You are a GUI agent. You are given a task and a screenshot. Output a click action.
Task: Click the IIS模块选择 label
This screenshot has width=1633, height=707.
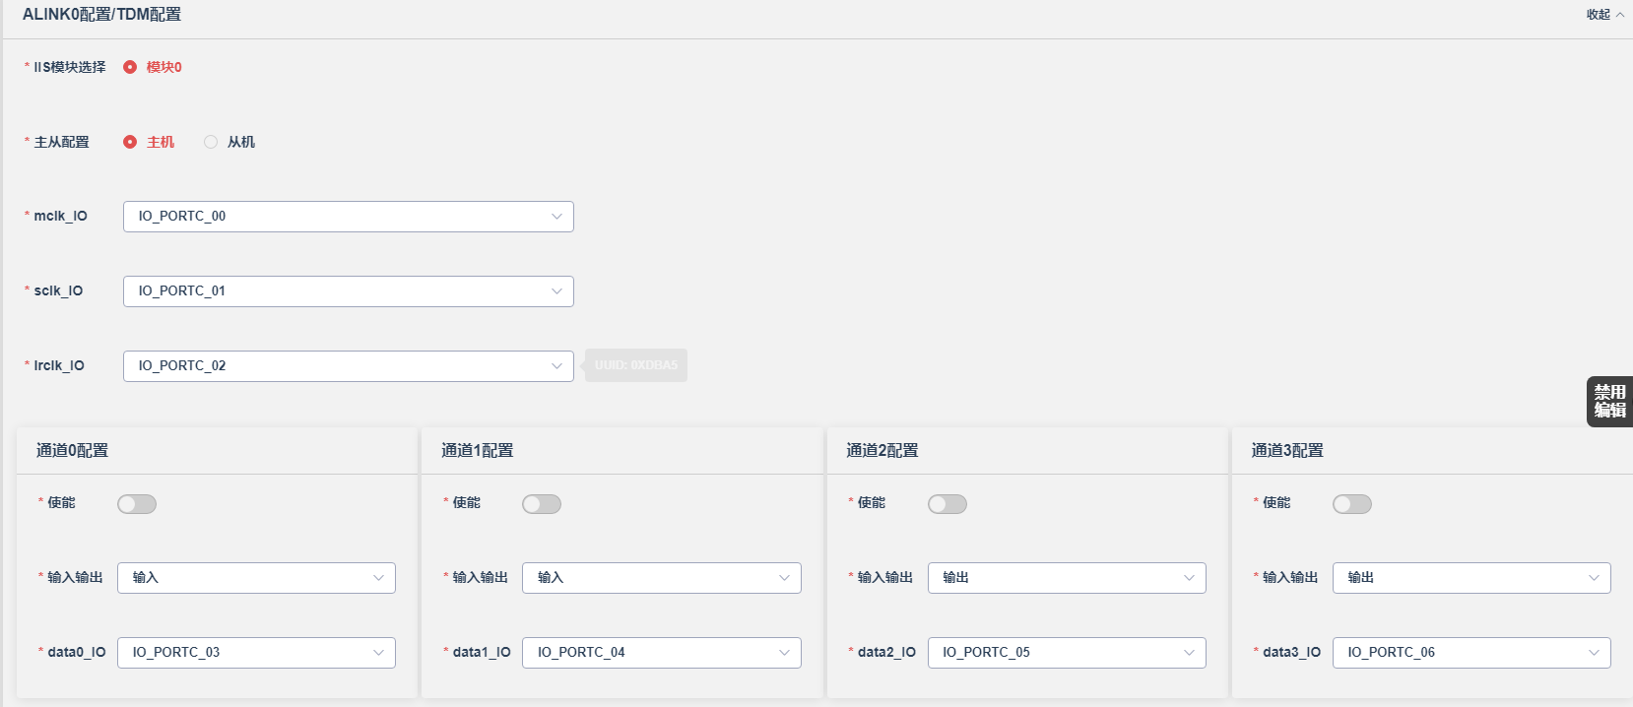click(70, 67)
